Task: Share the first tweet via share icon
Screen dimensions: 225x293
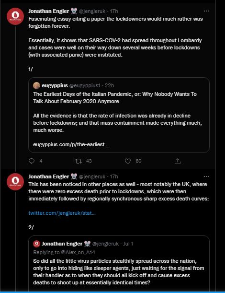Action: 178,161
